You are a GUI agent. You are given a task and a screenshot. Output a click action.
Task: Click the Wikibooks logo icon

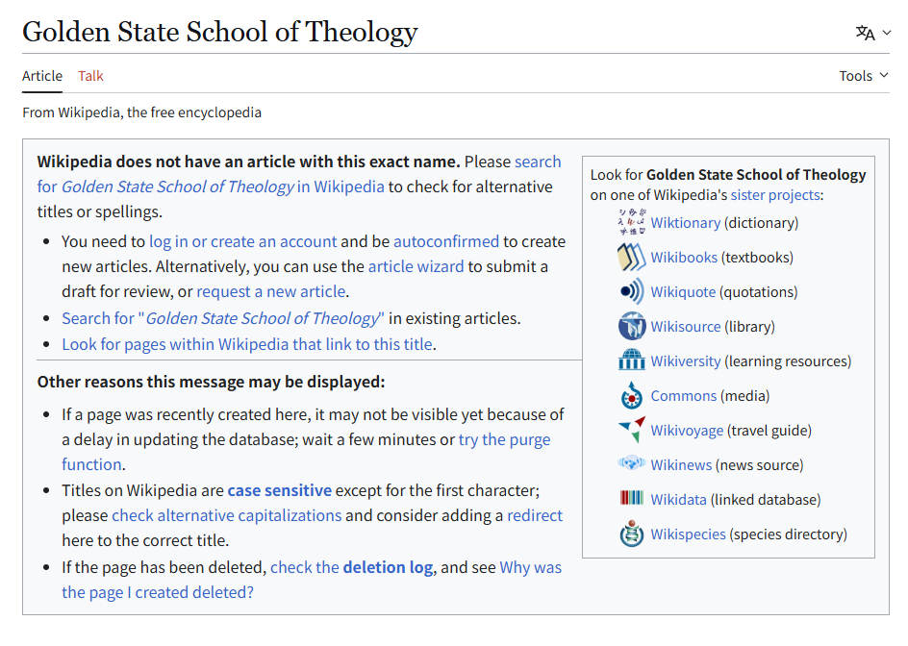click(x=631, y=257)
